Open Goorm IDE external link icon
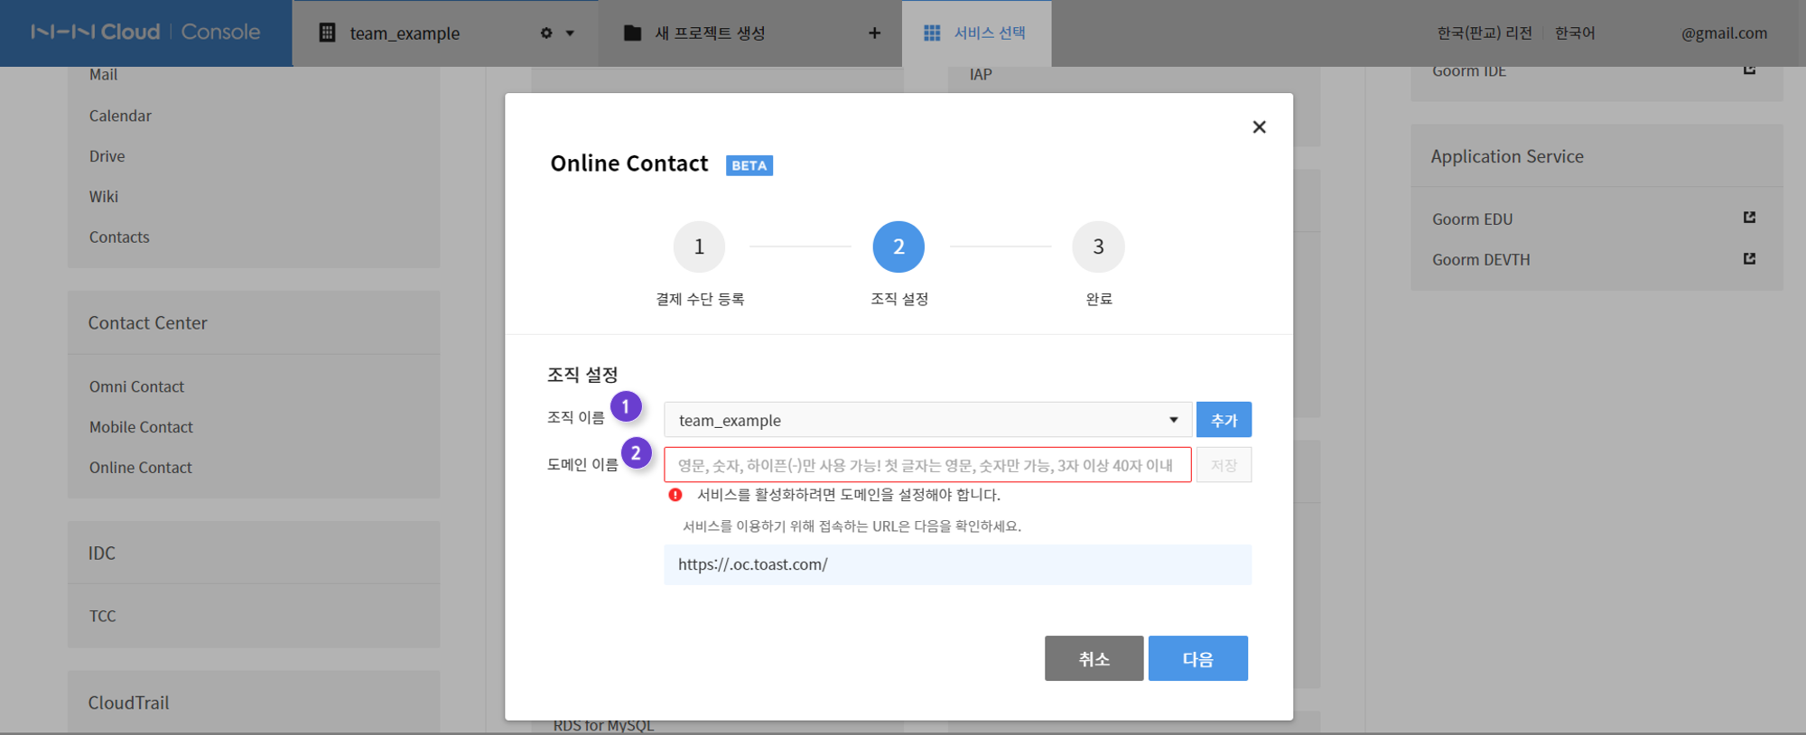 click(1749, 70)
